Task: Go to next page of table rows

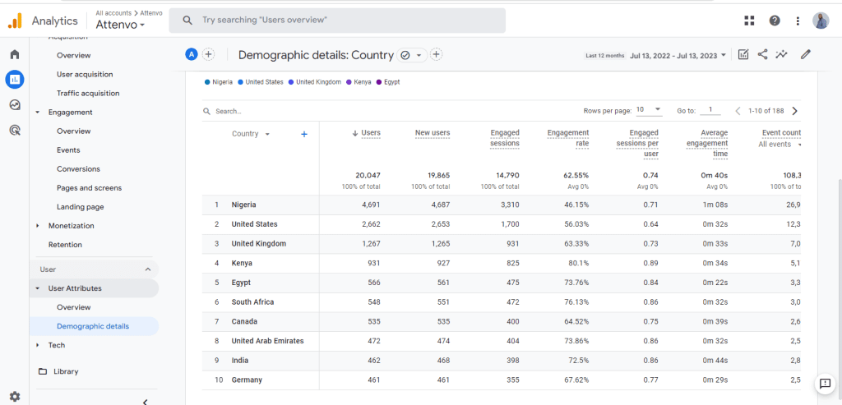Action: point(795,111)
